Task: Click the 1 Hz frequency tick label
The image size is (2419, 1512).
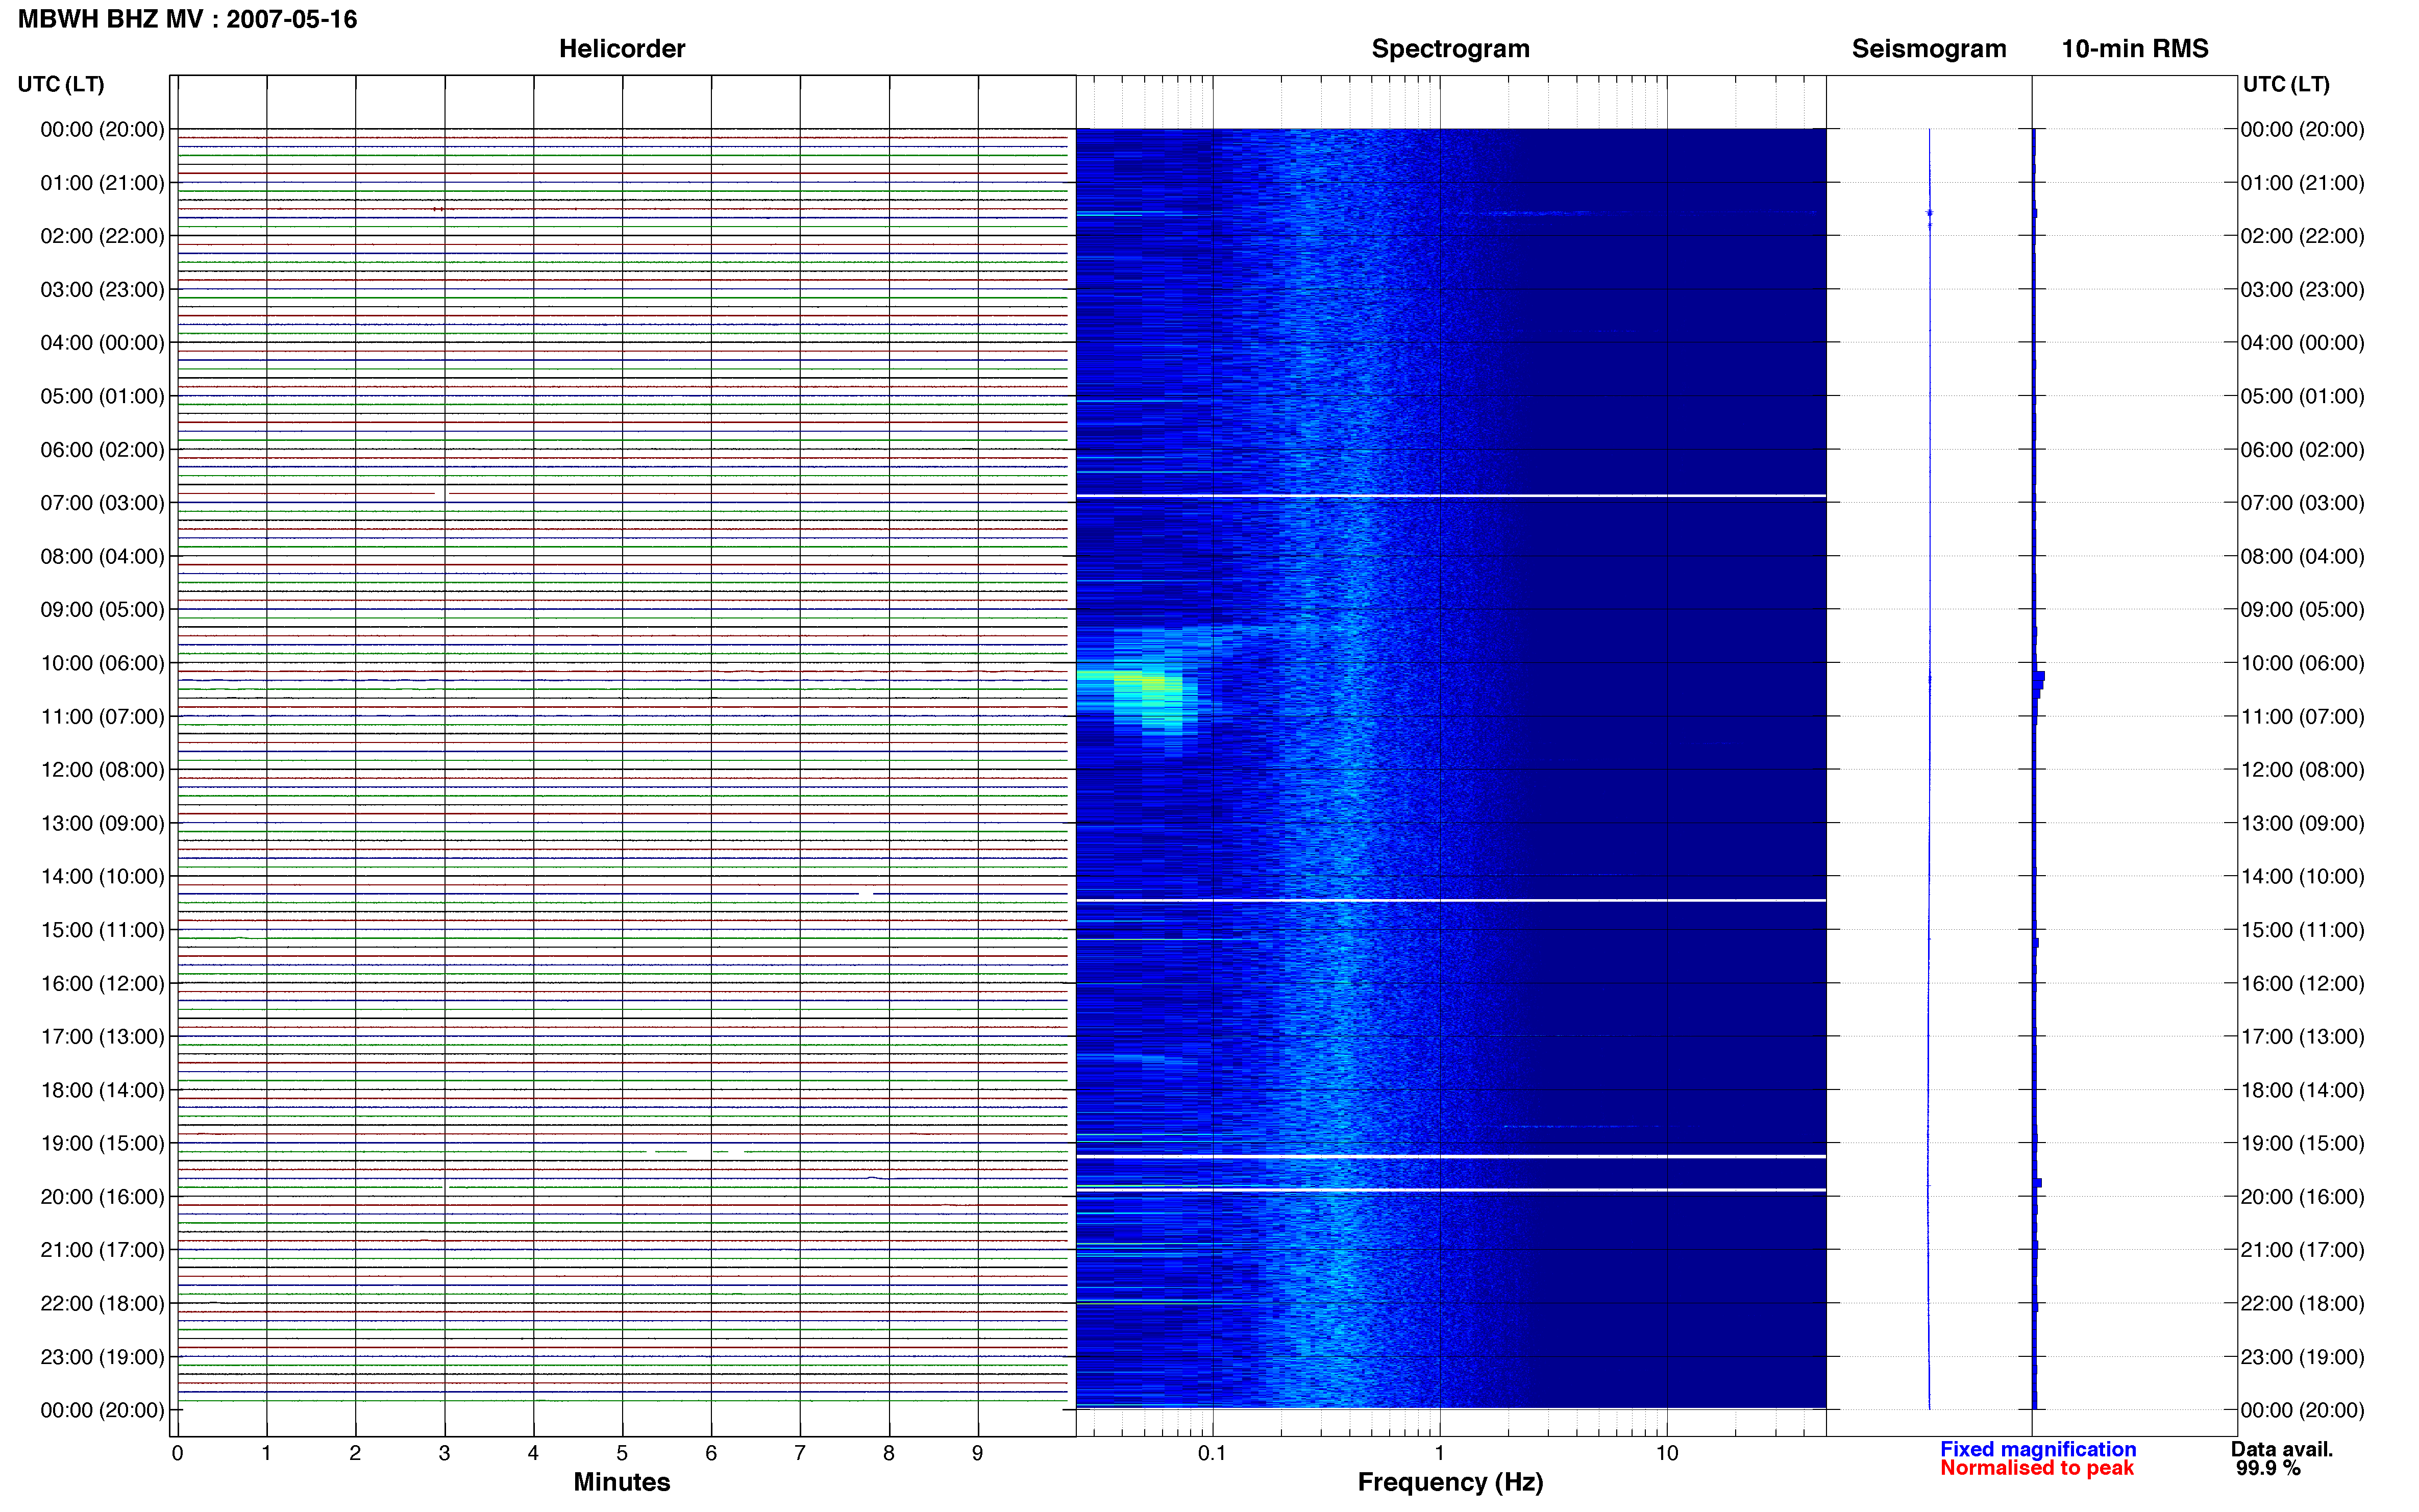Action: [x=1439, y=1453]
